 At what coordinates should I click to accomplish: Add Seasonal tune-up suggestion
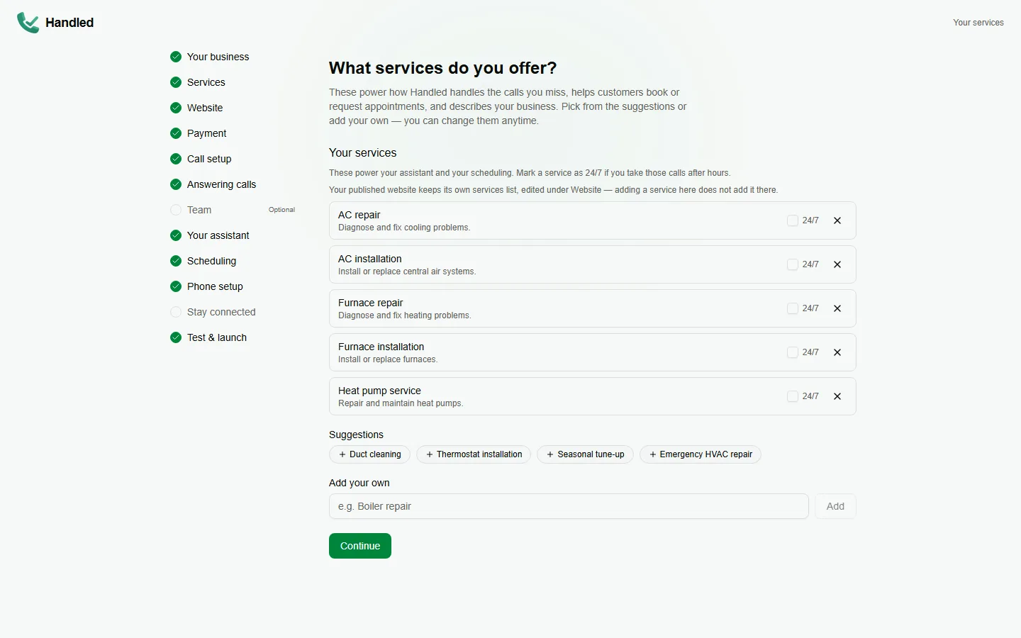(585, 454)
